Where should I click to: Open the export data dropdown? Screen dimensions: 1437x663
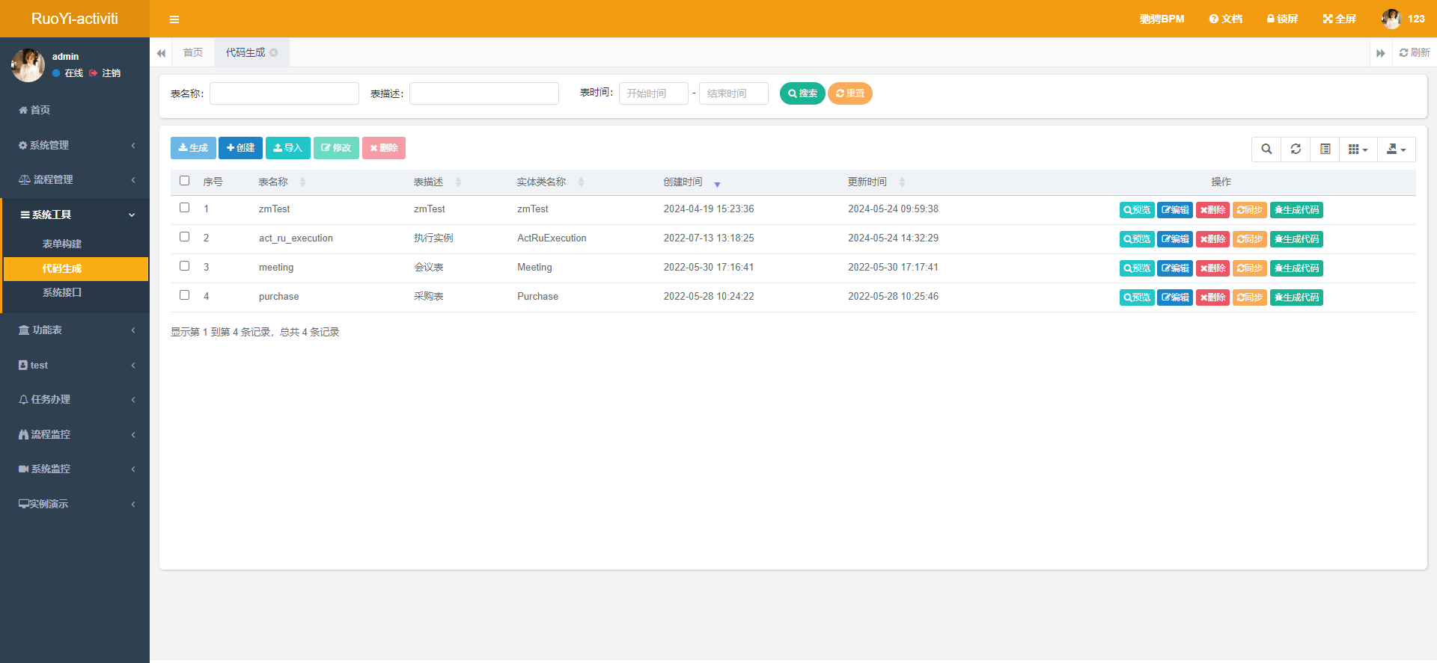[x=1396, y=149]
